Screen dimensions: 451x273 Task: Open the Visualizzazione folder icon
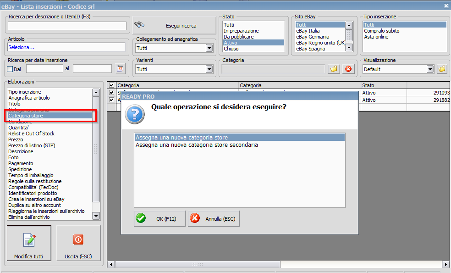coord(442,69)
